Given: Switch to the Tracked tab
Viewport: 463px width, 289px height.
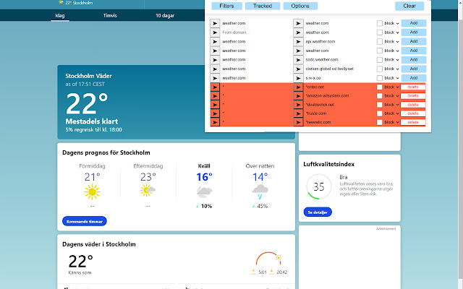Looking at the screenshot, I should [263, 6].
